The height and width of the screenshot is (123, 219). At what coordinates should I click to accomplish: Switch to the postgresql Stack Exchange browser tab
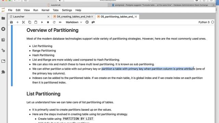point(160,5)
